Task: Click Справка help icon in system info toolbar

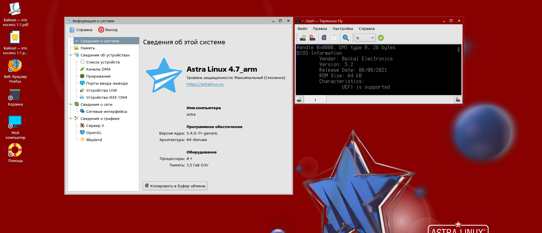Action: pos(72,30)
